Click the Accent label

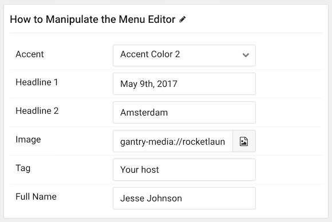[x=30, y=54]
